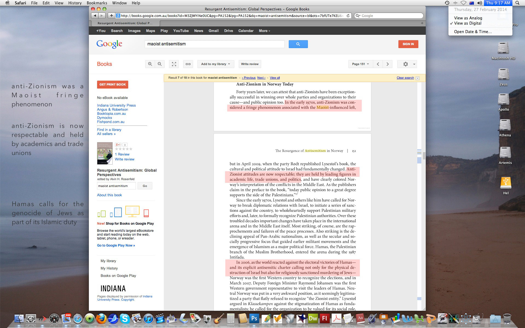
Task: Click Safari forward navigation arrow
Action: click(x=102, y=16)
